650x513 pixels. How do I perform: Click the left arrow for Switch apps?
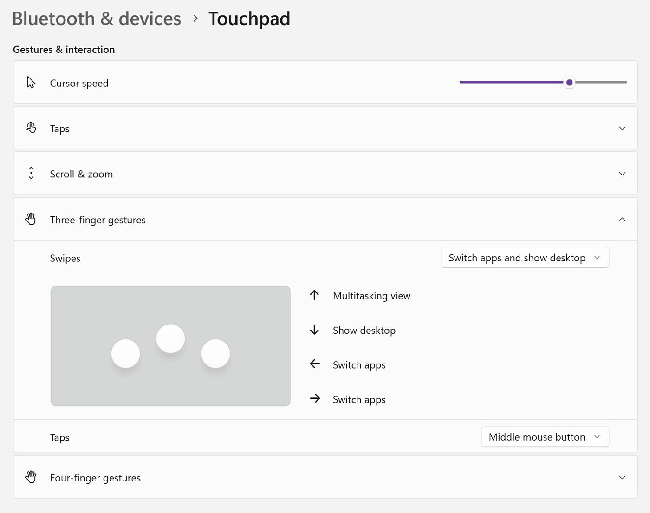point(315,364)
